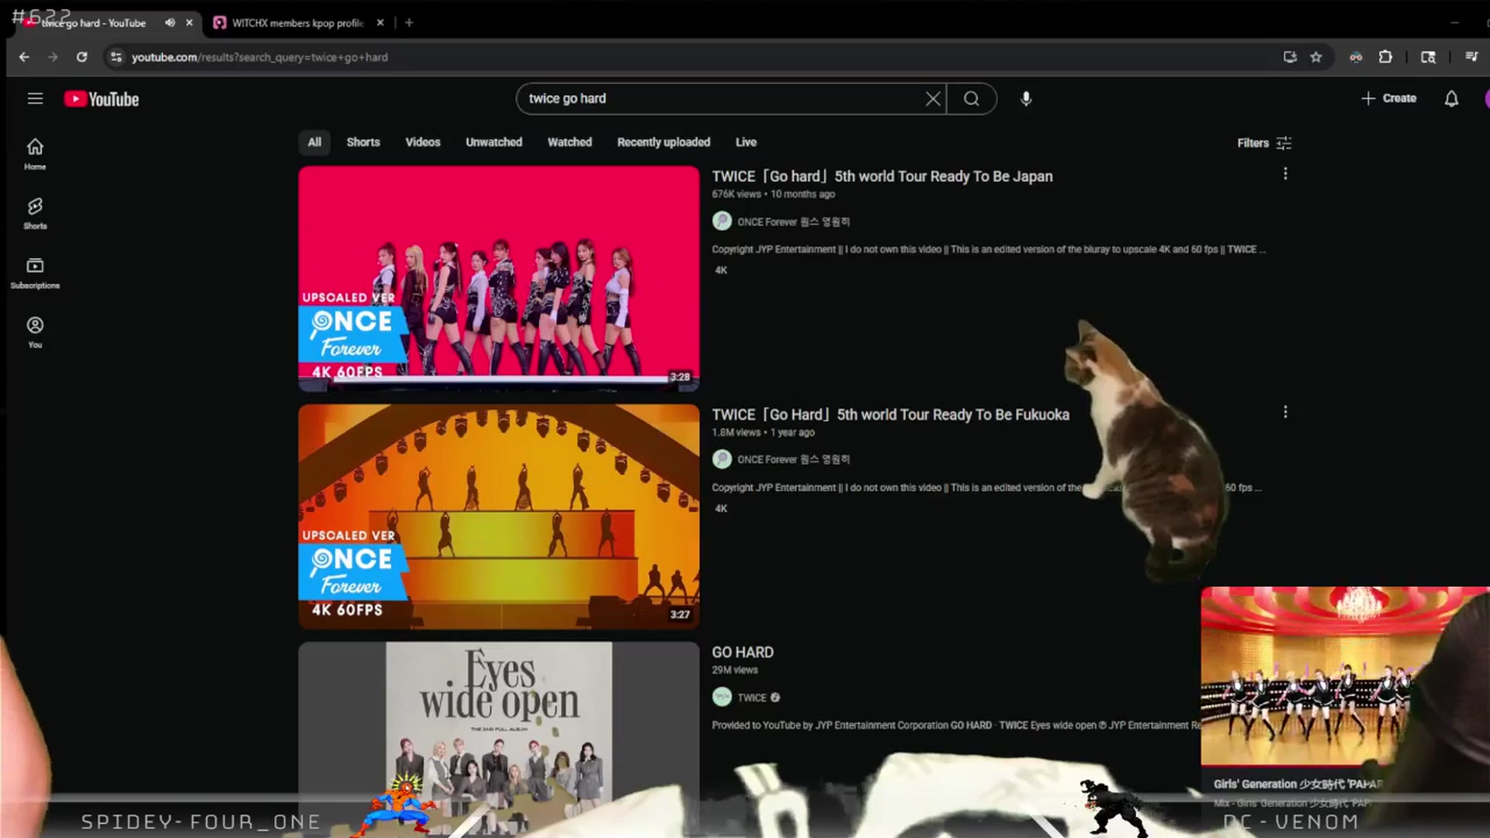This screenshot has width=1490, height=838.
Task: Open the GO HARD video title
Action: tap(743, 653)
